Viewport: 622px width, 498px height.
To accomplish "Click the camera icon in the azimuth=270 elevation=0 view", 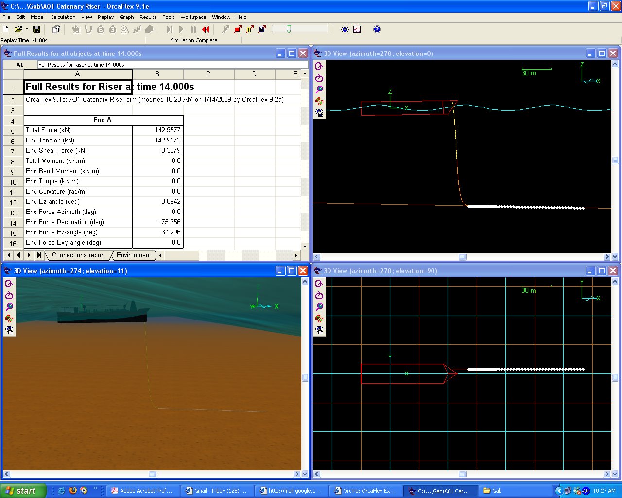I will [319, 113].
